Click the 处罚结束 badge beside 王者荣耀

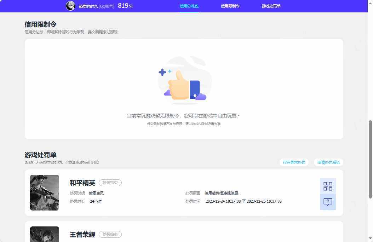(110, 234)
